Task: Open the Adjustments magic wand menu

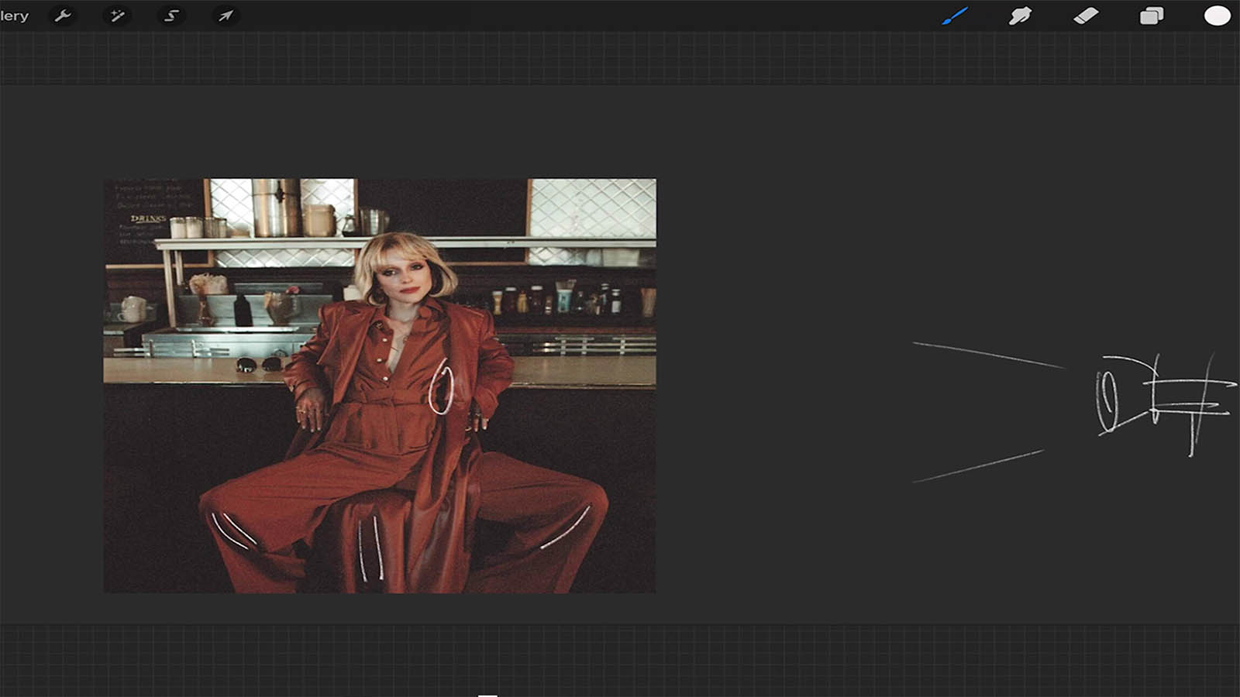Action: tap(117, 15)
